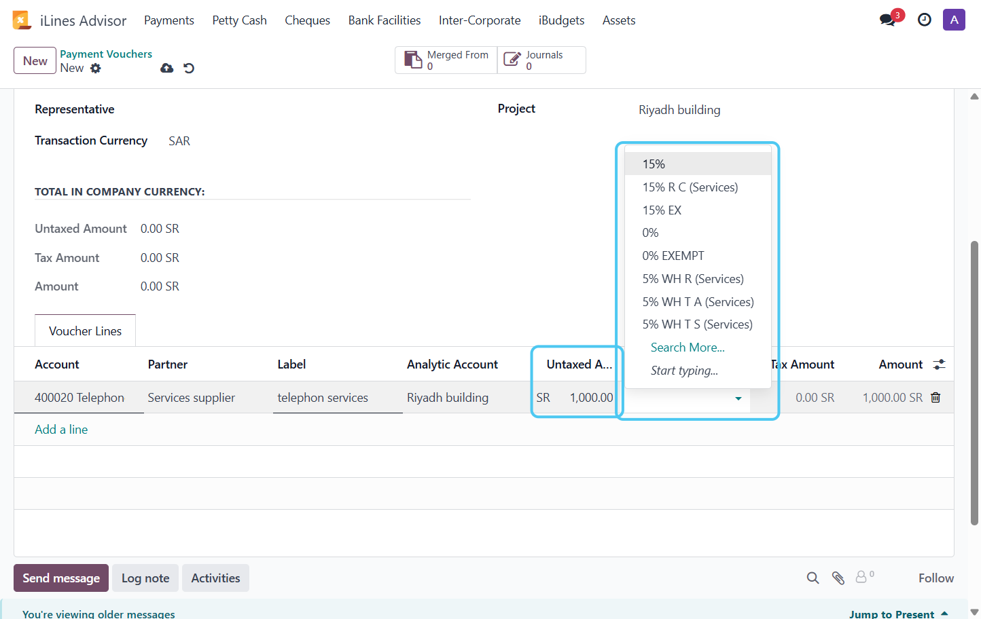
Task: Open the Assets menu
Action: 619,20
